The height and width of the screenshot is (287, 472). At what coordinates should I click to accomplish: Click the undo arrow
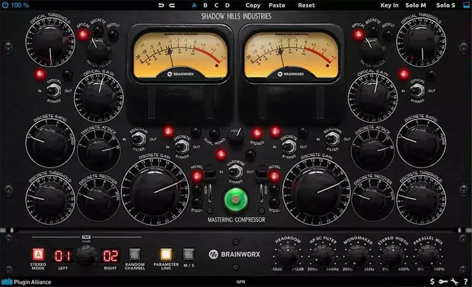point(161,5)
